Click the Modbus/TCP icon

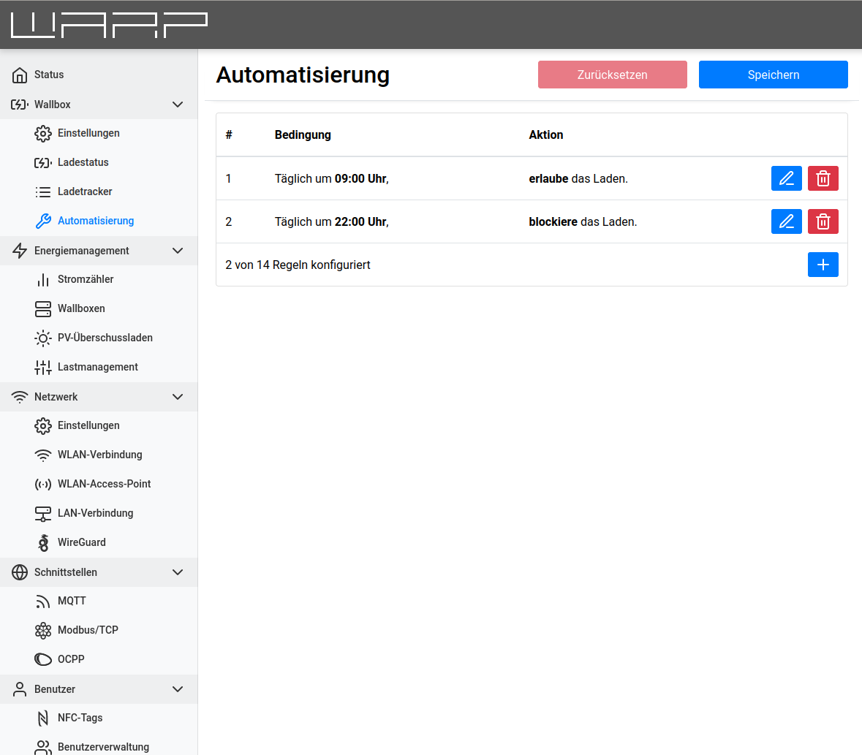tap(43, 630)
